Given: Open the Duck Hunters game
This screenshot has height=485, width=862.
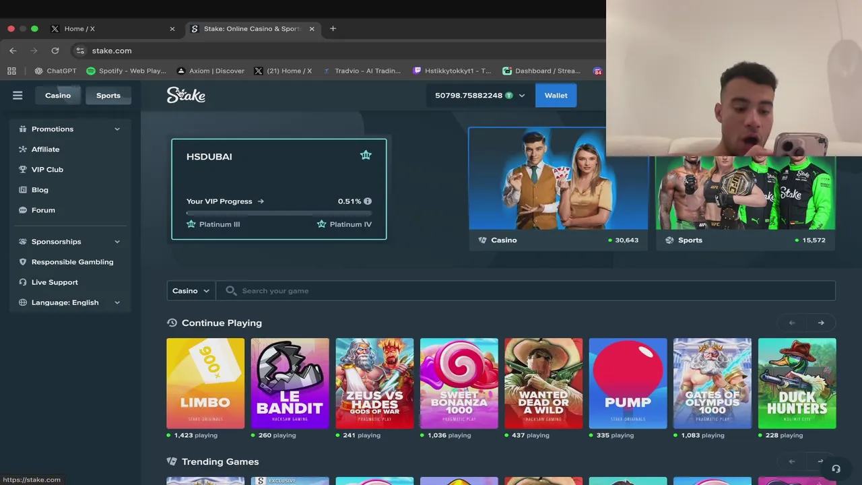Looking at the screenshot, I should pos(797,383).
